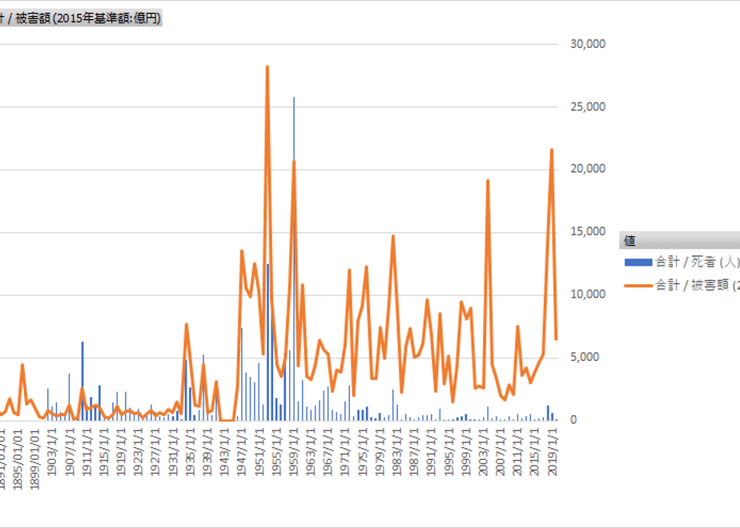This screenshot has width=740, height=528.
Task: Click the 1951/1/1 date axis label
Action: 259,452
